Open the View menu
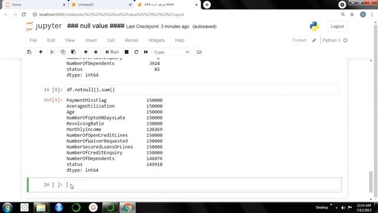 click(70, 40)
